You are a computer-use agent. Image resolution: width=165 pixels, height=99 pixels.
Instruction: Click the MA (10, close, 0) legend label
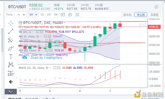click(x=29, y=41)
